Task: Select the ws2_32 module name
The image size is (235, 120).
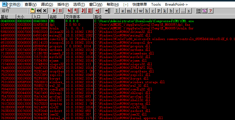Action: pyautogui.click(x=55, y=86)
